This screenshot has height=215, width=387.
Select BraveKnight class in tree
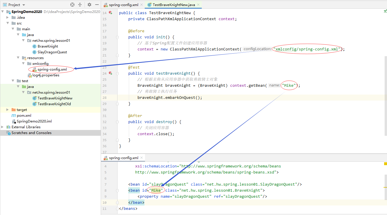pyautogui.click(x=48, y=46)
